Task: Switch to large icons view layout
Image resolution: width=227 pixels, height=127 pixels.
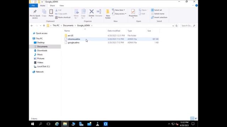Action: coord(196,119)
